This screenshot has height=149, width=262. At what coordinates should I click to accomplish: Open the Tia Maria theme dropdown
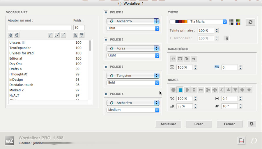pos(198,22)
